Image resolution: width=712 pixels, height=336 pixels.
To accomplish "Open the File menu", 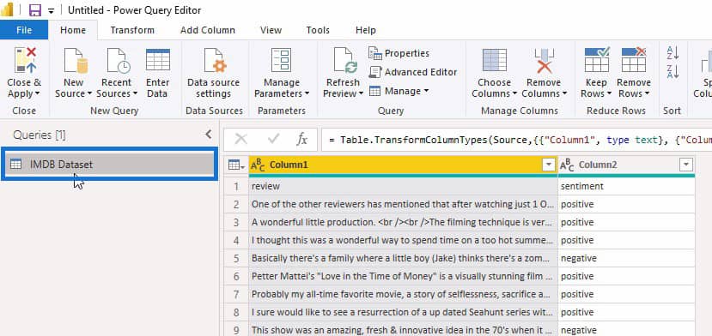I will [x=24, y=30].
